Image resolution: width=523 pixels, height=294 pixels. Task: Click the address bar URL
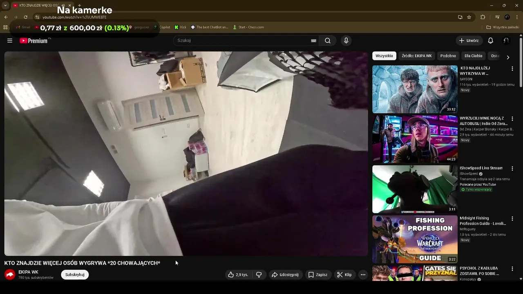[74, 17]
